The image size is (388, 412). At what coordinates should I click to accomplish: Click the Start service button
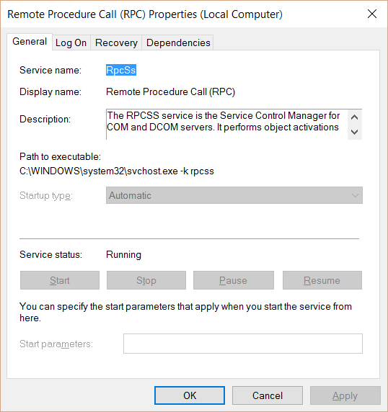click(60, 280)
